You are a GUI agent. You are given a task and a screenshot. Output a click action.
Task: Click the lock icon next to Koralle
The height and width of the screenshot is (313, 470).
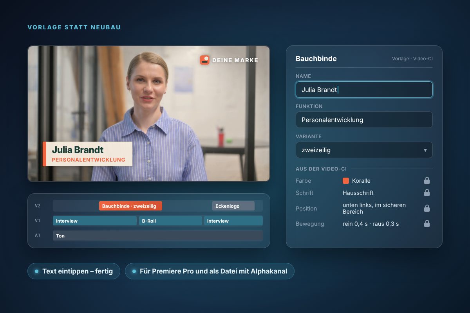pos(427,180)
